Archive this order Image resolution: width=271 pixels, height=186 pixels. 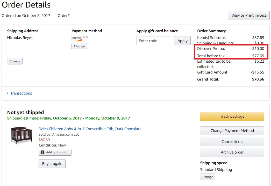(232, 152)
